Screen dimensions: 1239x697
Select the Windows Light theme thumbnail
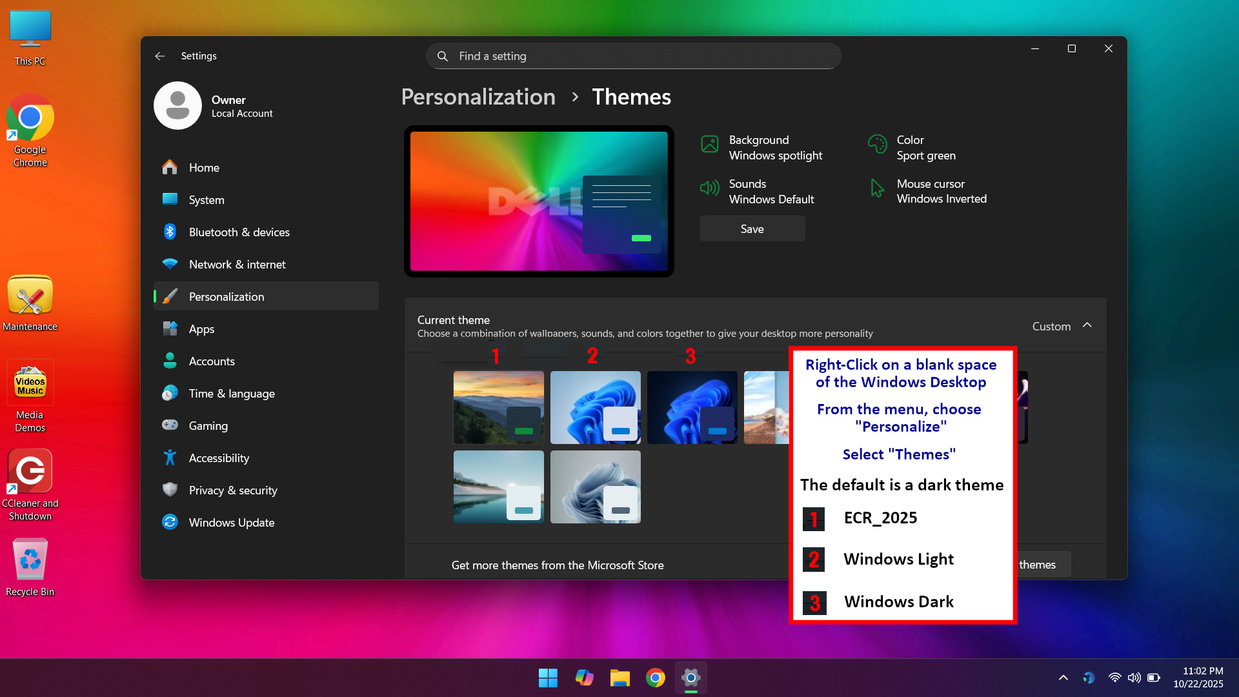[x=595, y=407]
